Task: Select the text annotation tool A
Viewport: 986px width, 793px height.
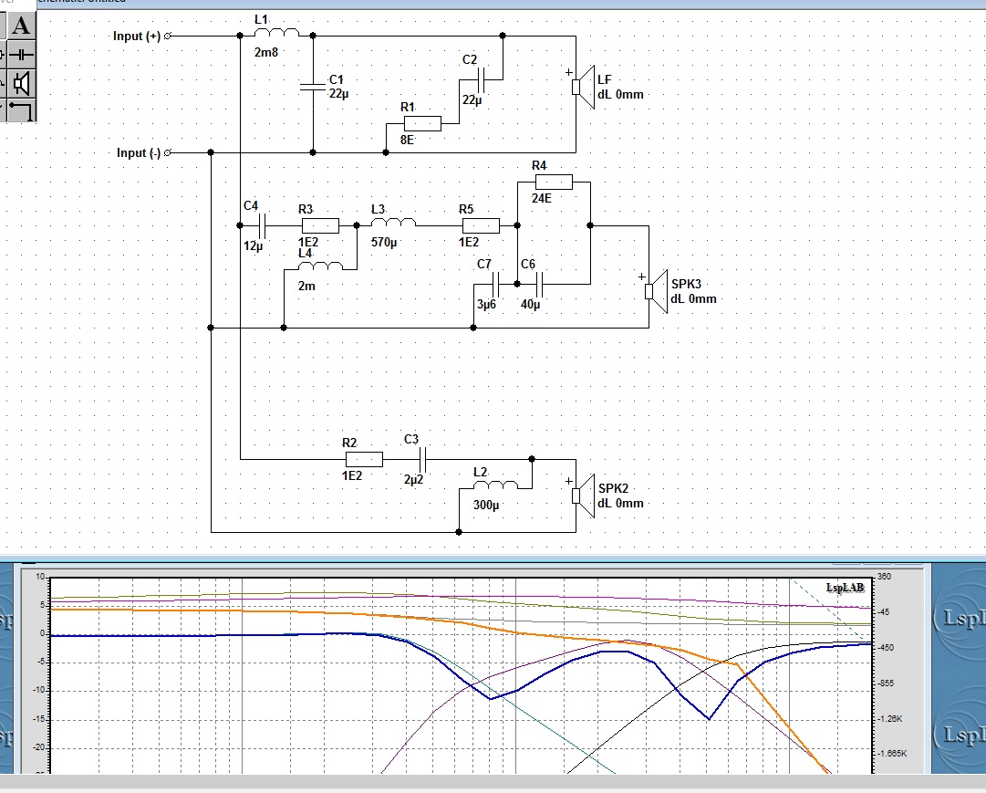Action: [21, 26]
